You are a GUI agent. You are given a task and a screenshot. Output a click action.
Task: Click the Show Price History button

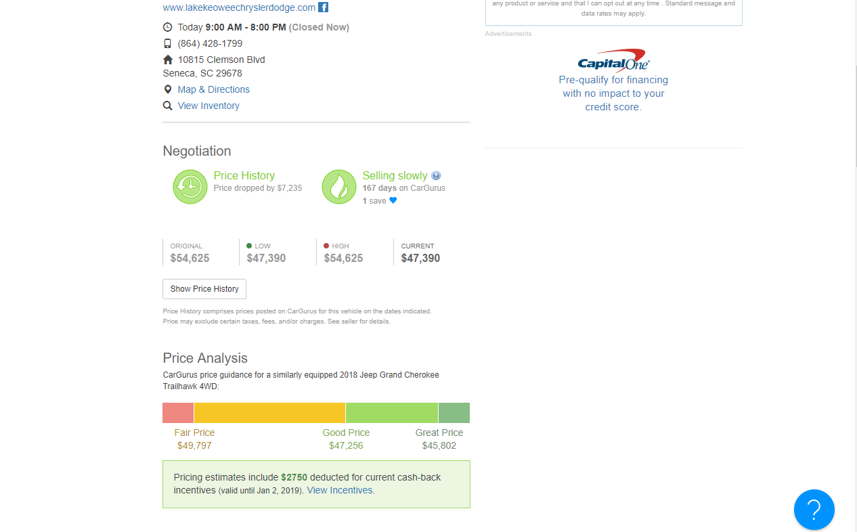coord(204,289)
